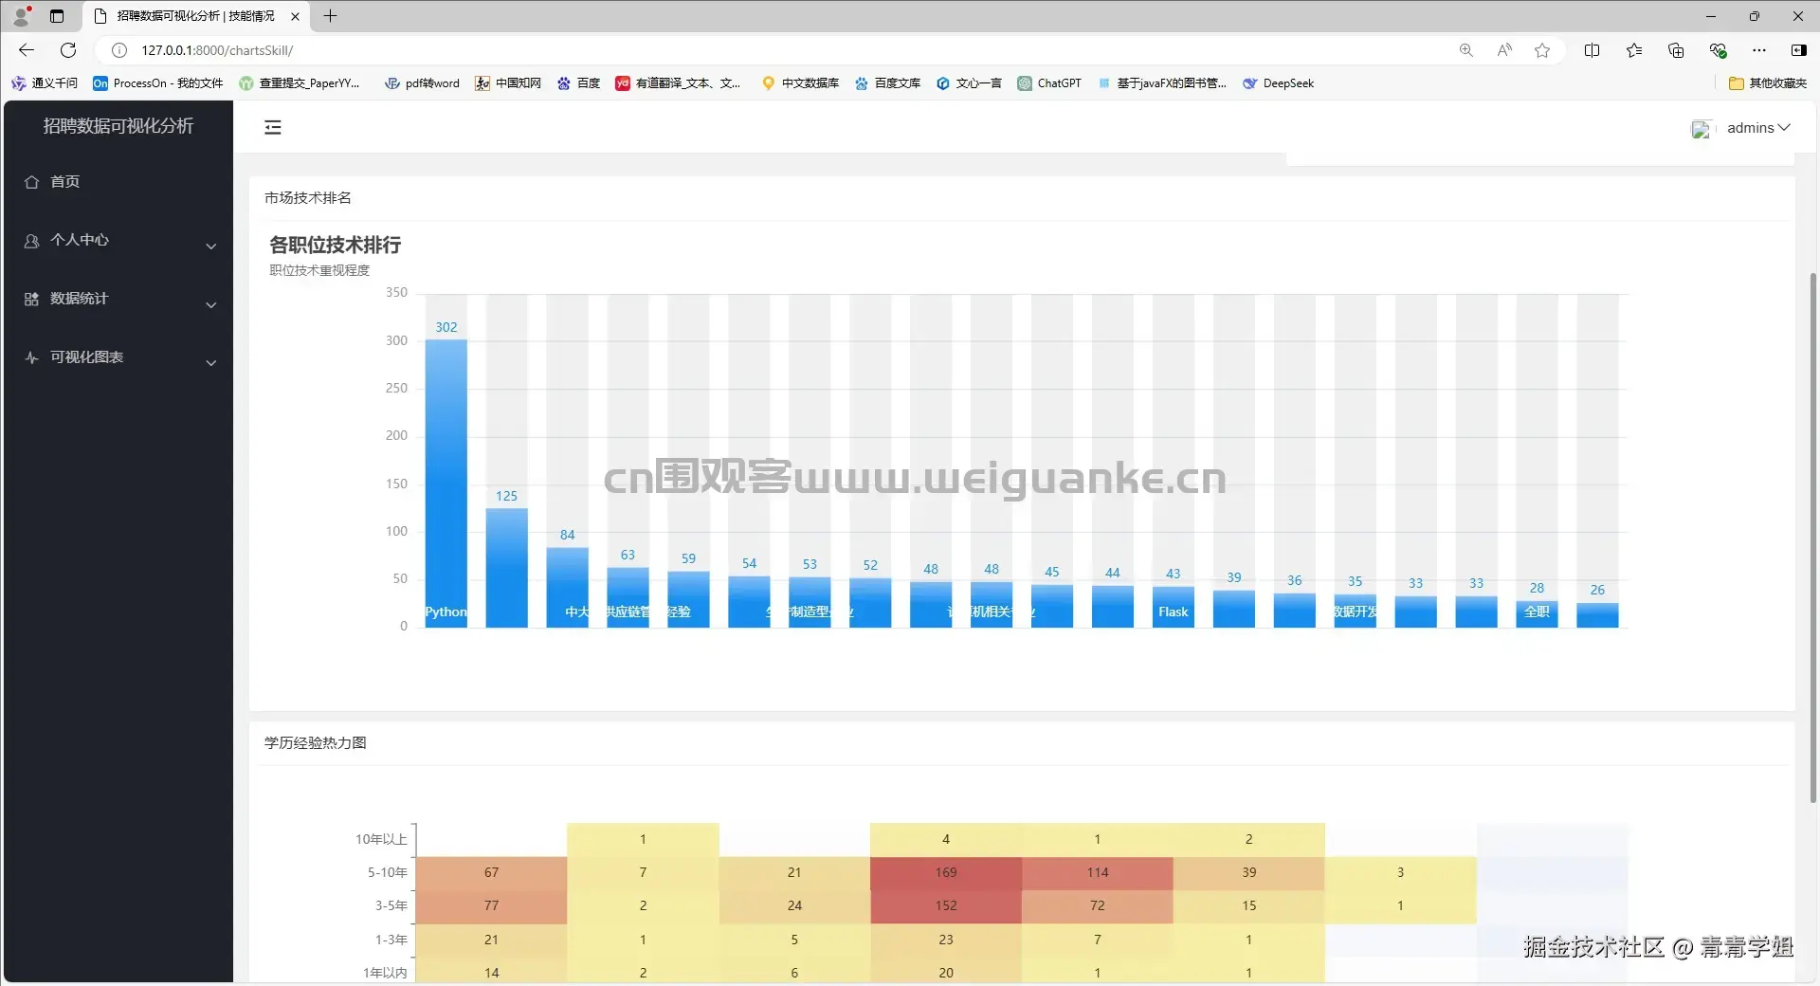Open the 基于javaFX的图书管 bookmark
The height and width of the screenshot is (986, 1820).
[1162, 83]
